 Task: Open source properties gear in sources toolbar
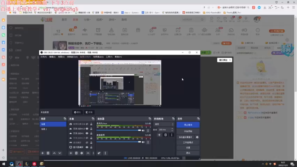tap(82, 153)
